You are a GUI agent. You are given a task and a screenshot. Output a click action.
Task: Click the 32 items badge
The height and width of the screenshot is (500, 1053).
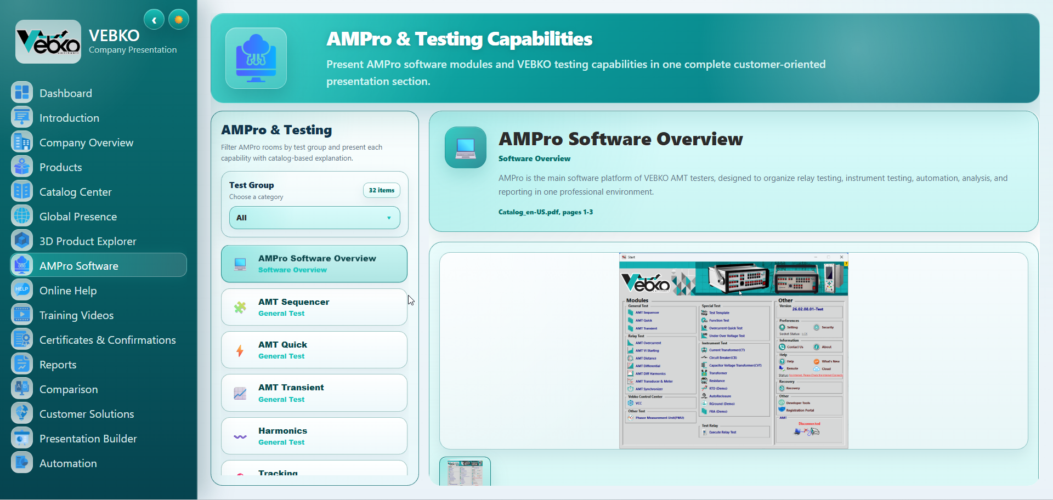coord(382,190)
